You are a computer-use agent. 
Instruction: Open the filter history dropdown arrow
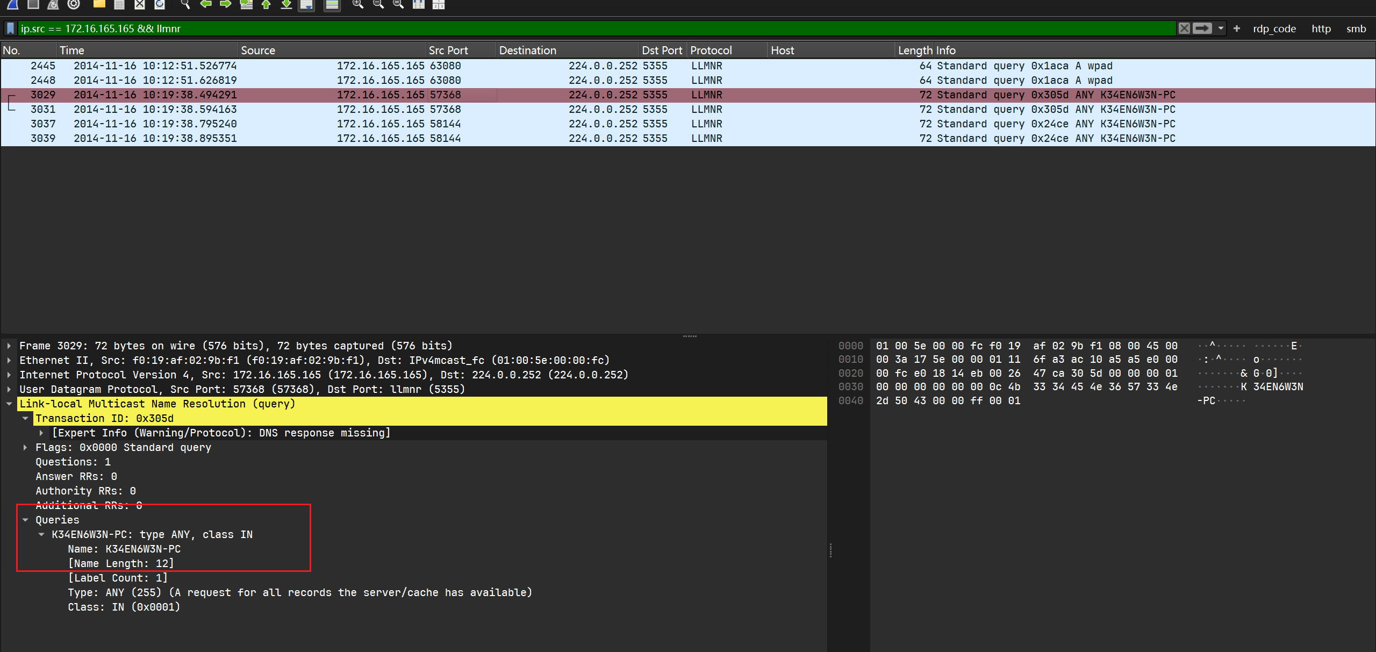point(1221,28)
